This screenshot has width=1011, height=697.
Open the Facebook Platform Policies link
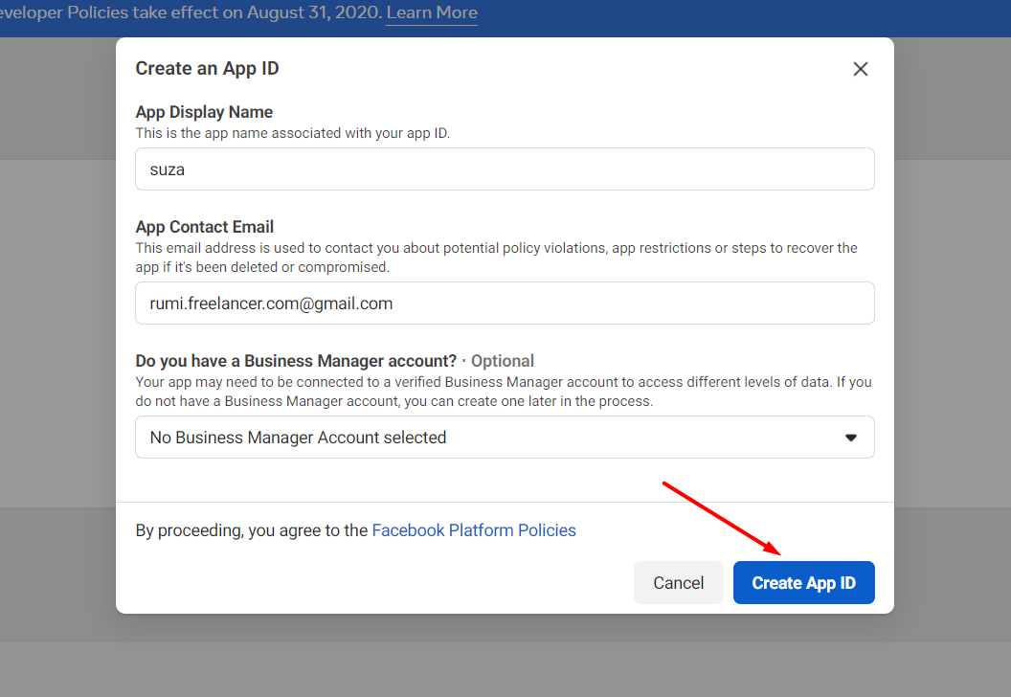pos(474,530)
